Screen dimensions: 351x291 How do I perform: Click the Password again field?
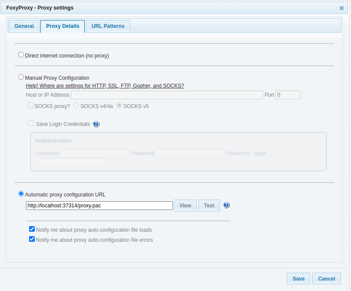point(70,162)
